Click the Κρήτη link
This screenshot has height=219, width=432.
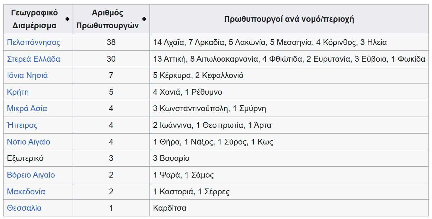pyautogui.click(x=18, y=92)
